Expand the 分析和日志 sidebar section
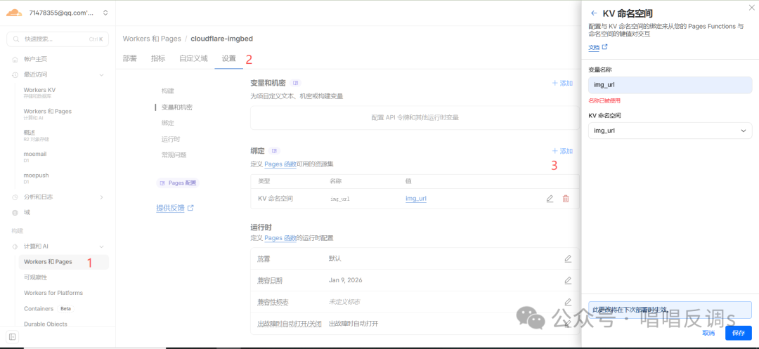759x349 pixels. (x=101, y=197)
